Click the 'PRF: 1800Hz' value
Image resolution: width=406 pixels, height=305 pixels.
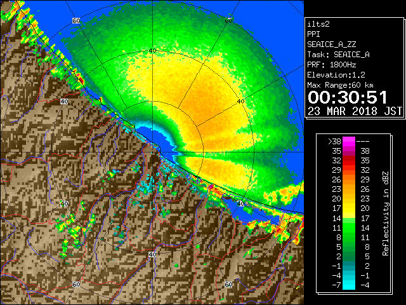click(331, 65)
